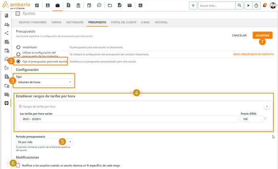Open the mail envelope icon in top bar
Image resolution: width=278 pixels, height=169 pixels.
coord(130,6)
